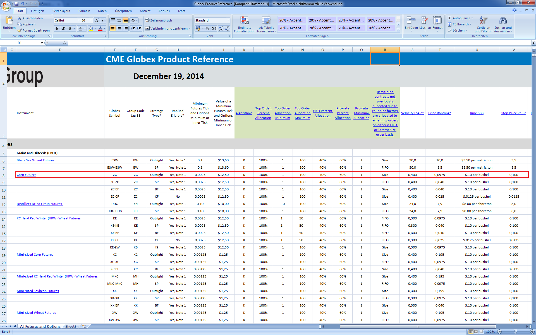Image resolution: width=536 pixels, height=335 pixels.
Task: Open the Standard number format dropdown
Action: click(228, 20)
